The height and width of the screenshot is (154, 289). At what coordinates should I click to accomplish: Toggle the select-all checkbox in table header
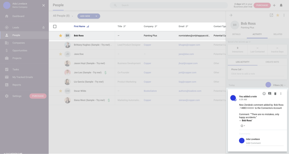pyautogui.click(x=55, y=27)
